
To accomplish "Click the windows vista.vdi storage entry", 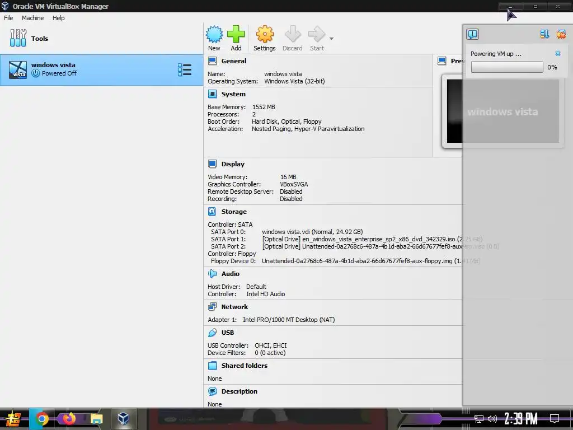I will [x=312, y=232].
